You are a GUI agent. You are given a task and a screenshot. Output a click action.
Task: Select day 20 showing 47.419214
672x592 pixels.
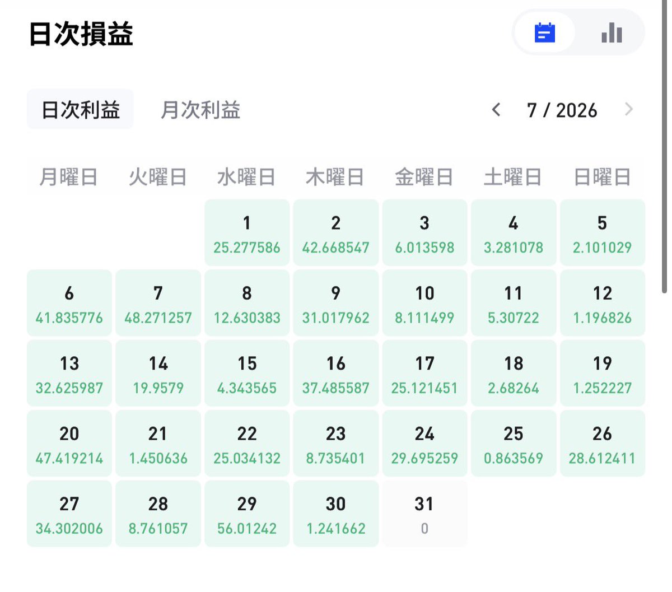[x=69, y=444]
